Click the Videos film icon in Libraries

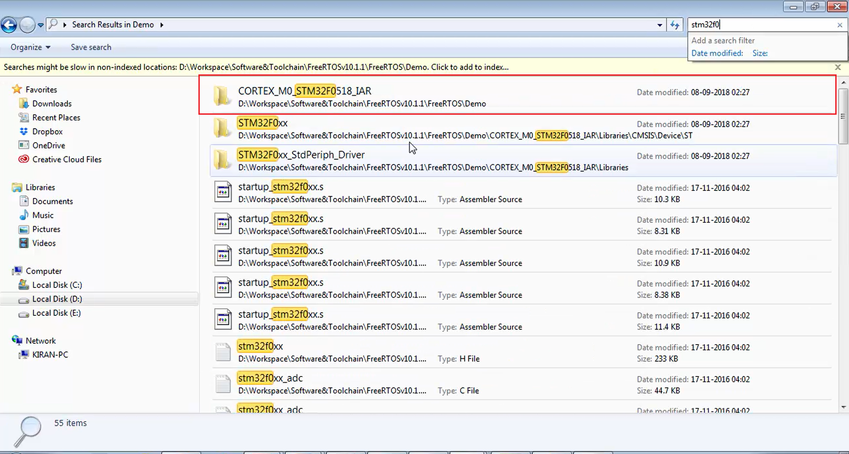23,243
